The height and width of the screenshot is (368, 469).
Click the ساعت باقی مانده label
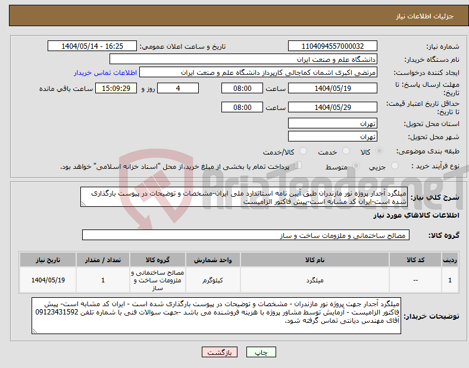pos(66,89)
